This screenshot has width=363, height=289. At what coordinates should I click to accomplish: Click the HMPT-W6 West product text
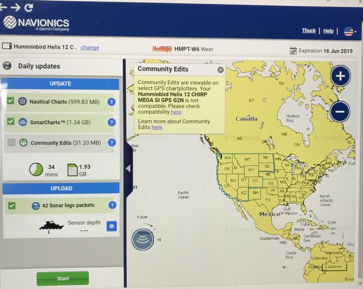193,49
